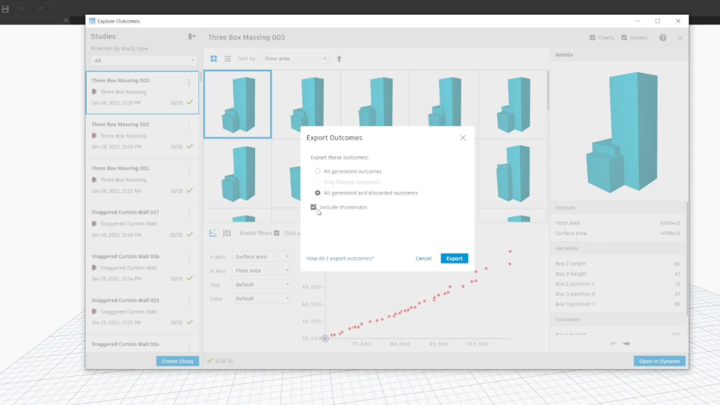The height and width of the screenshot is (405, 720).
Task: Click the help question mark icon
Action: (x=663, y=37)
